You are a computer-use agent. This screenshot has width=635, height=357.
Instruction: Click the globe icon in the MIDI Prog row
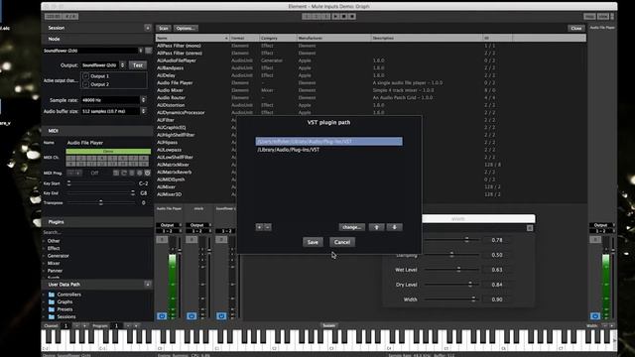[140, 173]
